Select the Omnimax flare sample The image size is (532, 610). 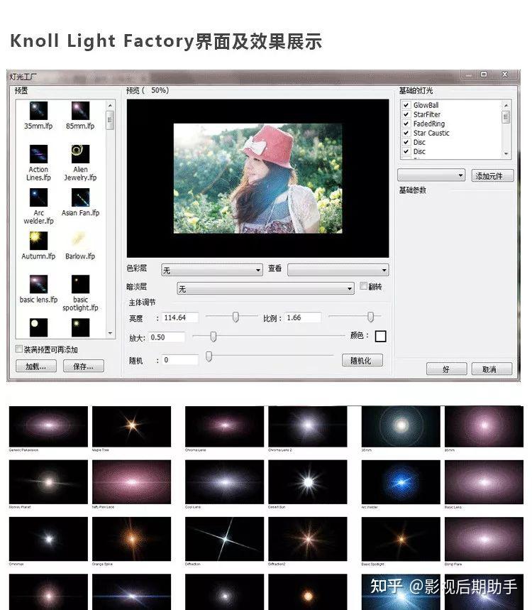48,539
